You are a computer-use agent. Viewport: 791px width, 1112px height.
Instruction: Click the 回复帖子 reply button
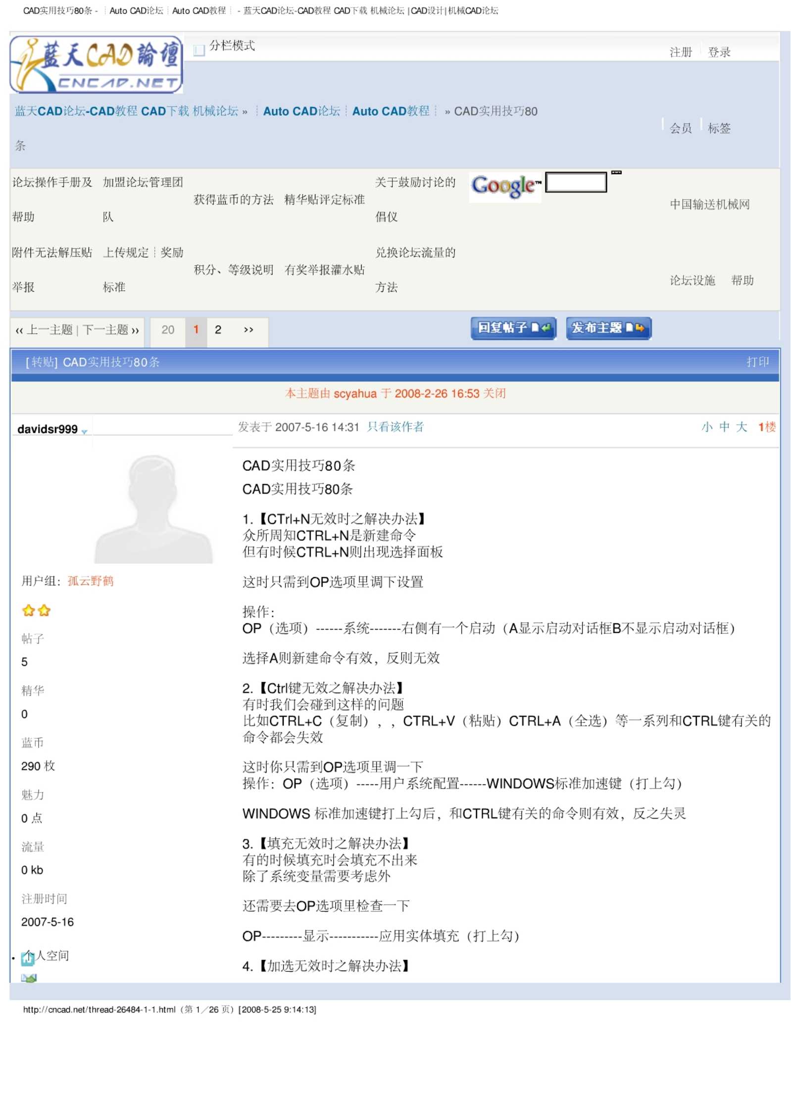tap(513, 328)
